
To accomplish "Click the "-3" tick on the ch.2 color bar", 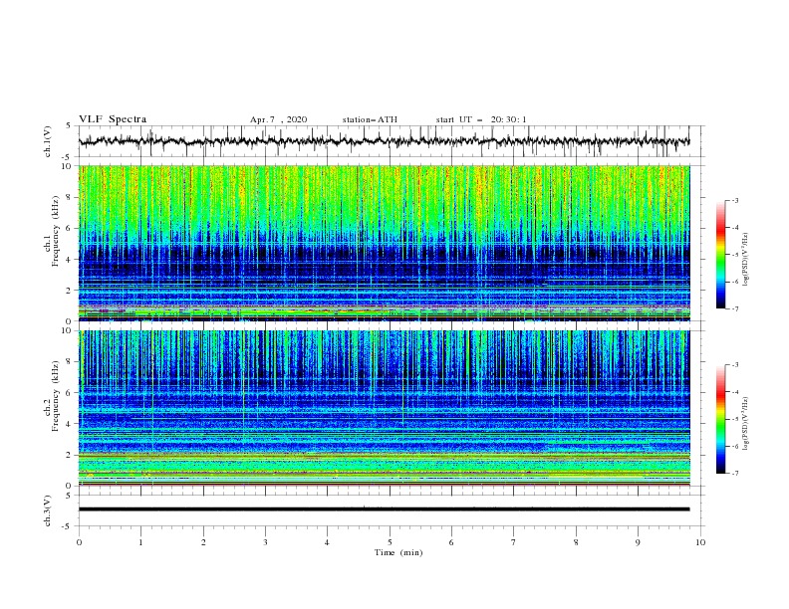I will [x=734, y=365].
